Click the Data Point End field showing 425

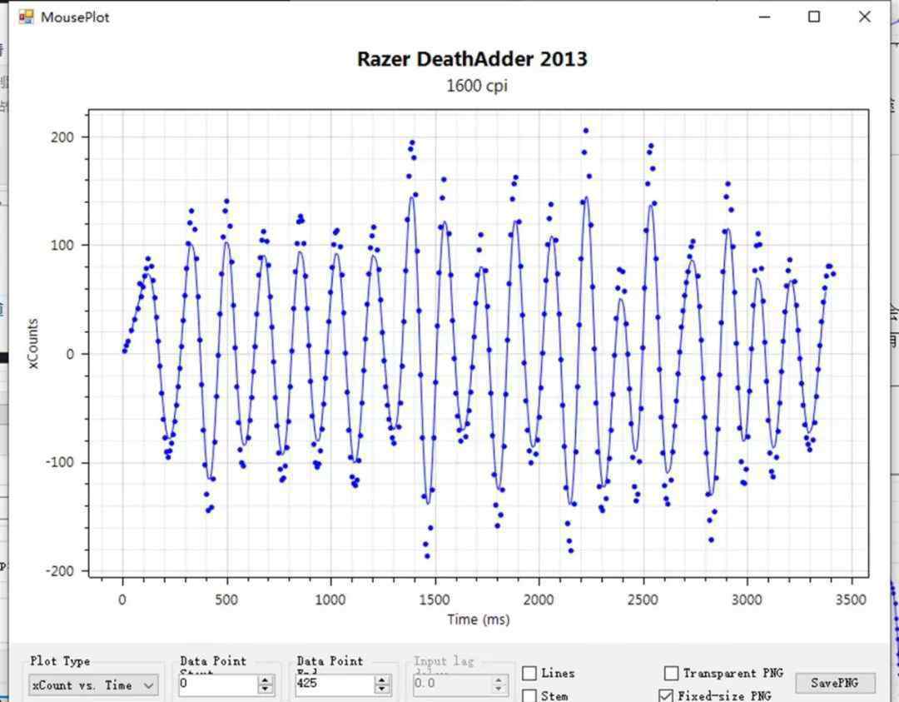coord(335,684)
